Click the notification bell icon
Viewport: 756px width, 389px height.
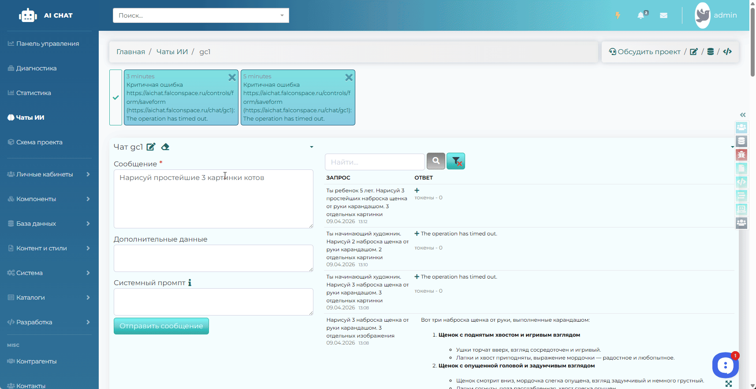point(641,15)
